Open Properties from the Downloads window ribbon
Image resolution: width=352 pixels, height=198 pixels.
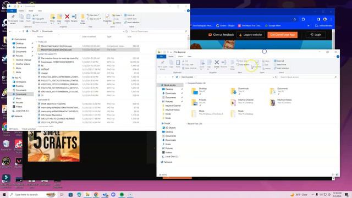click(107, 18)
